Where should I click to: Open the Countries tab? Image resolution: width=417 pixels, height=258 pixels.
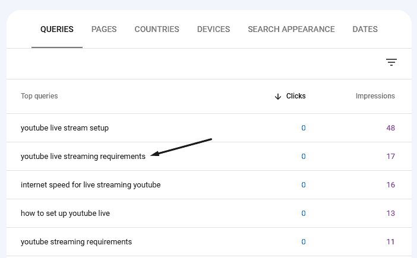tap(157, 29)
